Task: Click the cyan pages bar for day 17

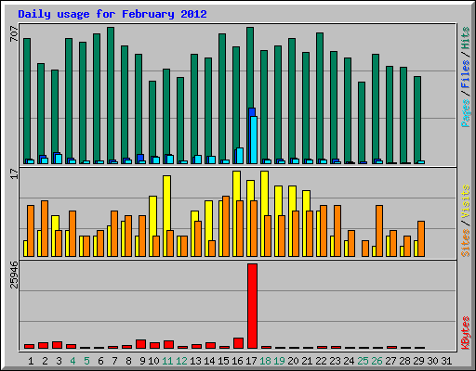Action: pos(254,140)
